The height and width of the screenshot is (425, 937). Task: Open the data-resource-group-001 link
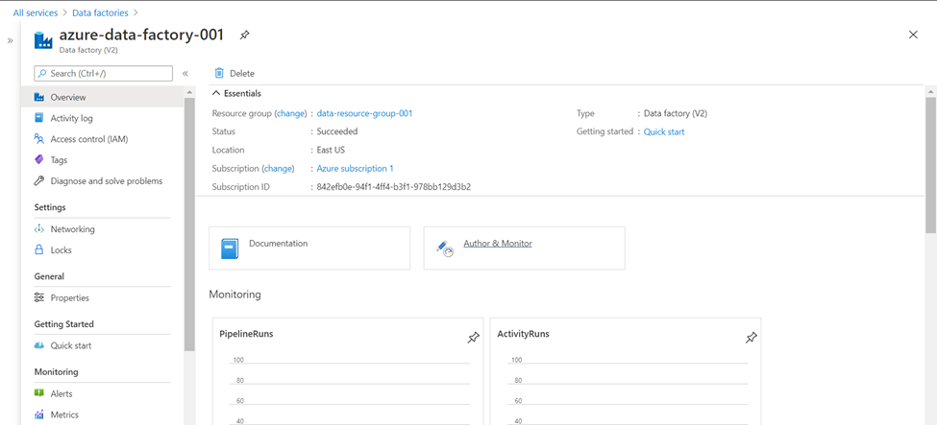364,113
